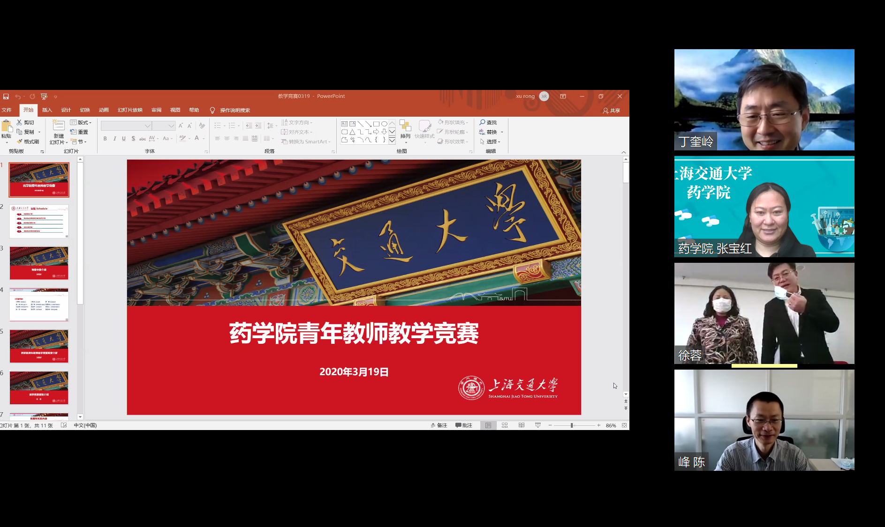Select the oval shape in shapes gallery
The image size is (885, 527).
pyautogui.click(x=384, y=124)
